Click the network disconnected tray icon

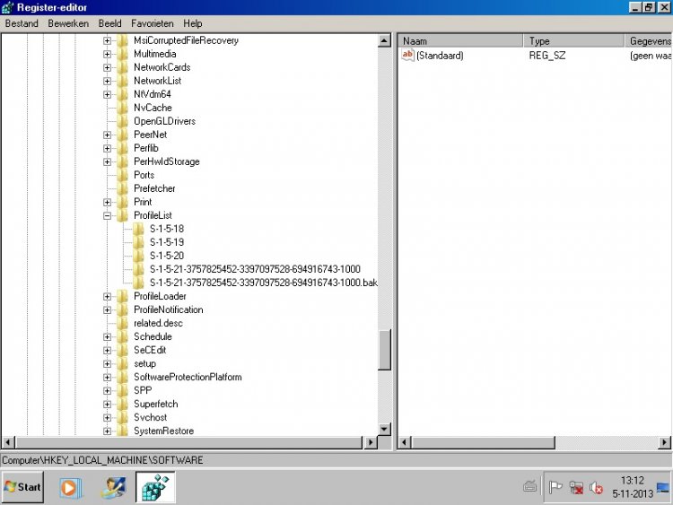(x=576, y=487)
